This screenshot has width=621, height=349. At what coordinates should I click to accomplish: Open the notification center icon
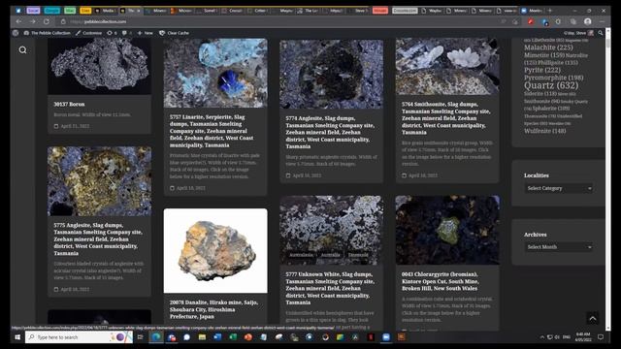(601, 337)
